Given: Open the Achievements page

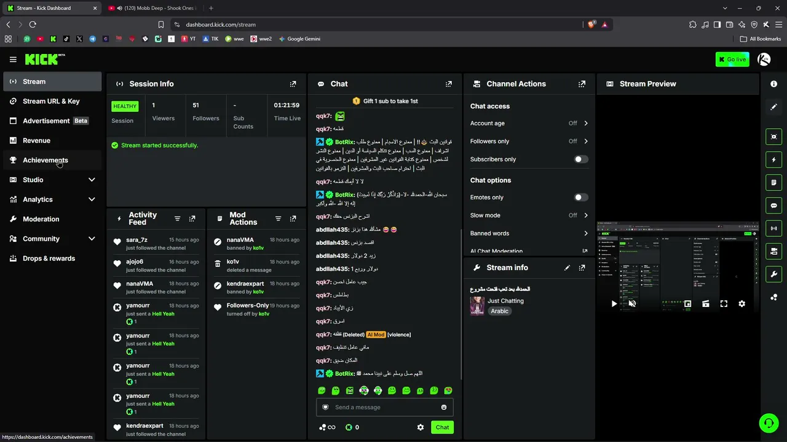Looking at the screenshot, I should 52,160.
